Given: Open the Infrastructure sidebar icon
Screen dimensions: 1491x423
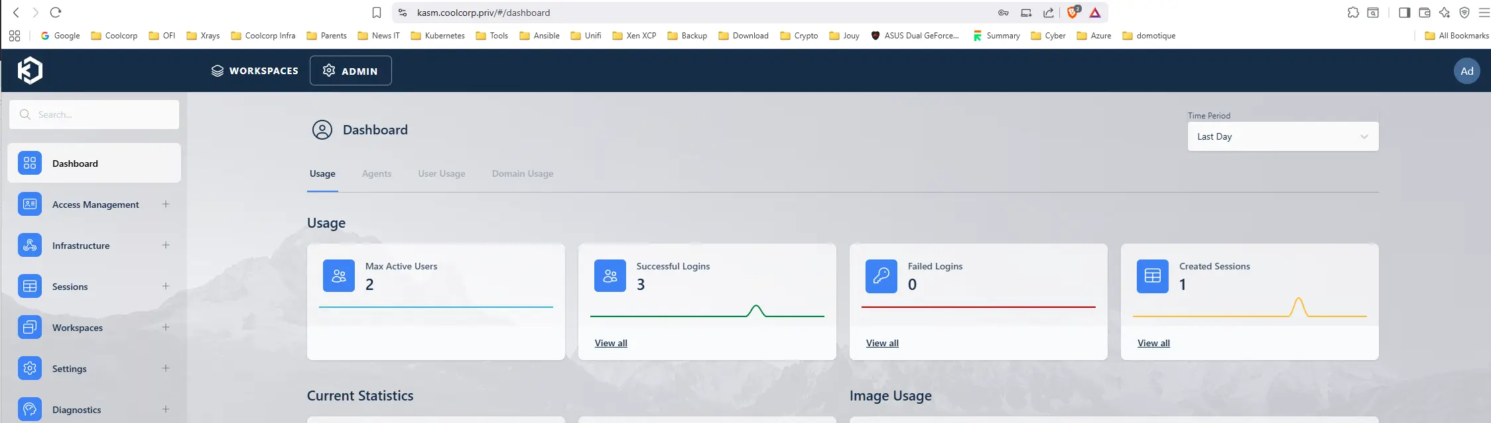Looking at the screenshot, I should click(30, 246).
